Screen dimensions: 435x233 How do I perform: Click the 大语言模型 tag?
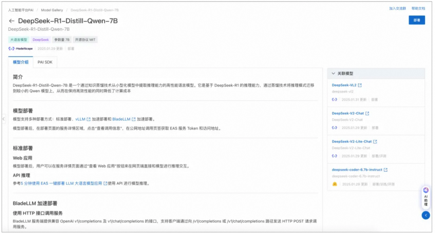(x=19, y=39)
